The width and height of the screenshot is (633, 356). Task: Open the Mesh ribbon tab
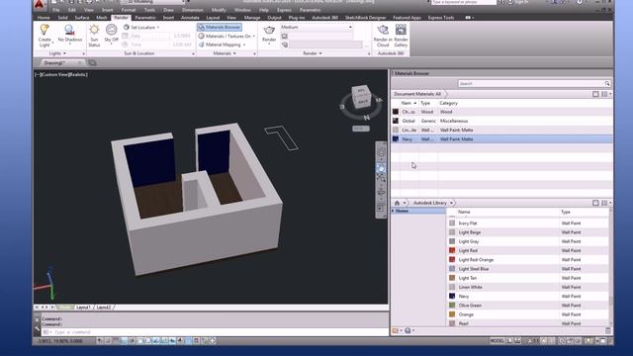[x=101, y=18]
